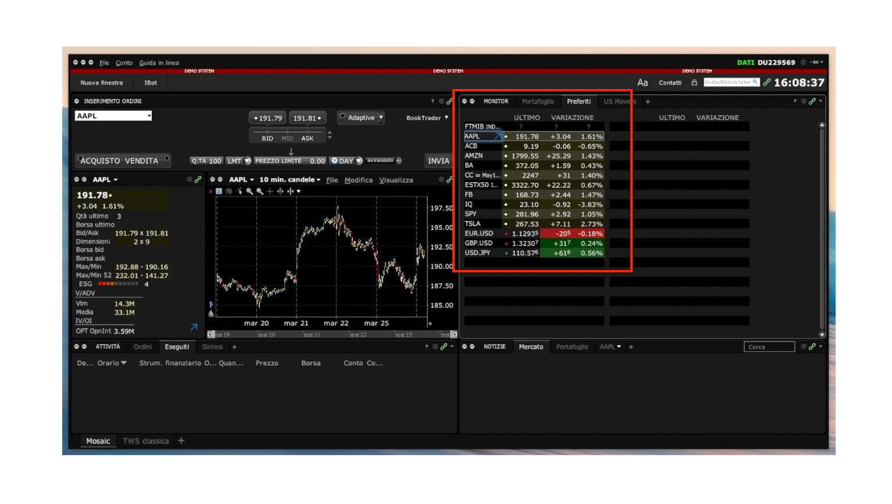Open the chart toolbar more-tools arrow
This screenshot has height=504, width=892.
299,191
